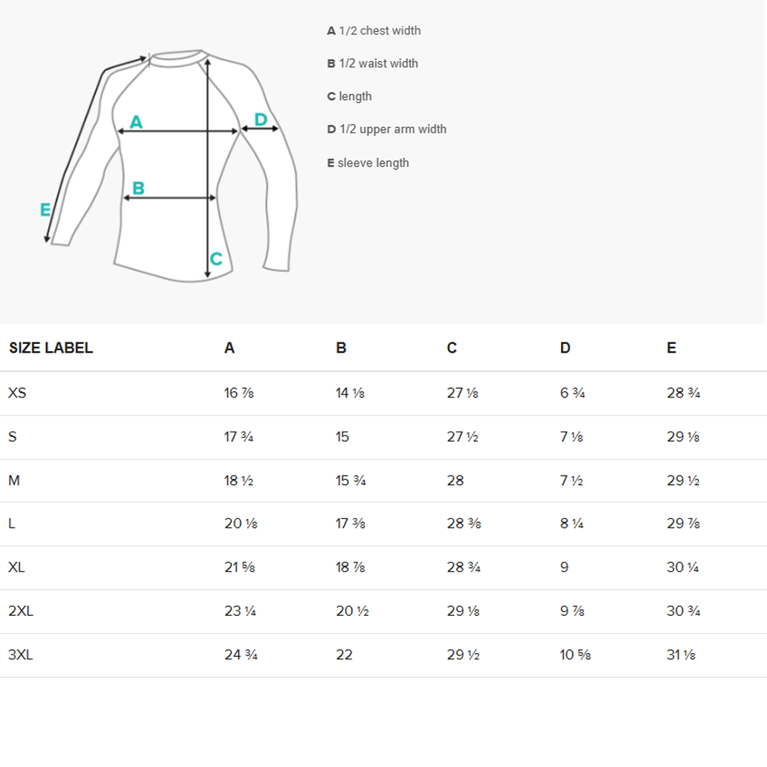Click the column A table header
Viewport: 767px width, 767px height.
tap(229, 348)
